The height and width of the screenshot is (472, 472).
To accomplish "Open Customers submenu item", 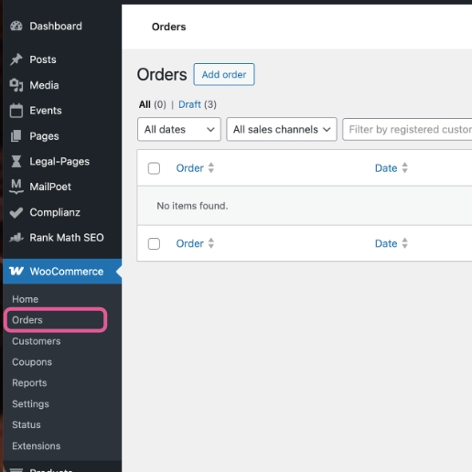I will click(37, 341).
